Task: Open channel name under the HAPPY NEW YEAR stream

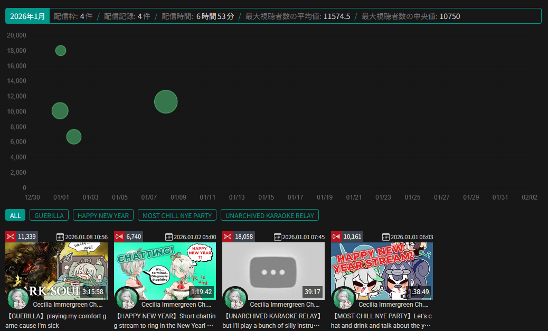Action: point(176,305)
